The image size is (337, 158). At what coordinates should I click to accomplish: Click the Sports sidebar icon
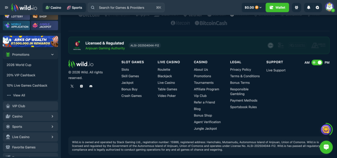(8, 127)
